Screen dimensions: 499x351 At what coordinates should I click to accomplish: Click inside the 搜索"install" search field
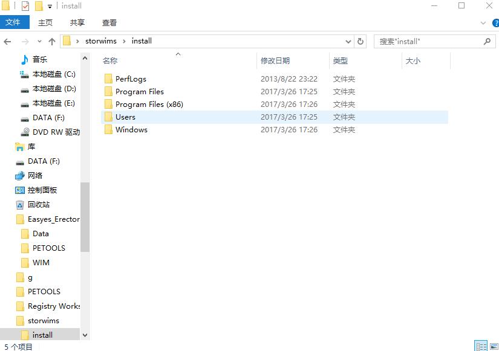tap(423, 40)
